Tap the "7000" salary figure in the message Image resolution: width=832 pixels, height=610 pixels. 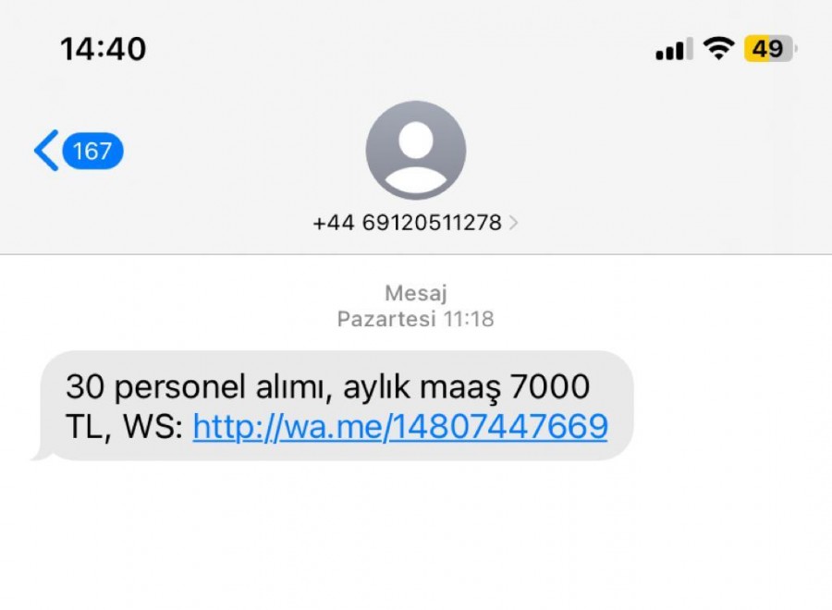pyautogui.click(x=550, y=386)
